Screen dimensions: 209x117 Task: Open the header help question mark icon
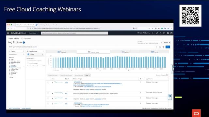tap(164, 33)
